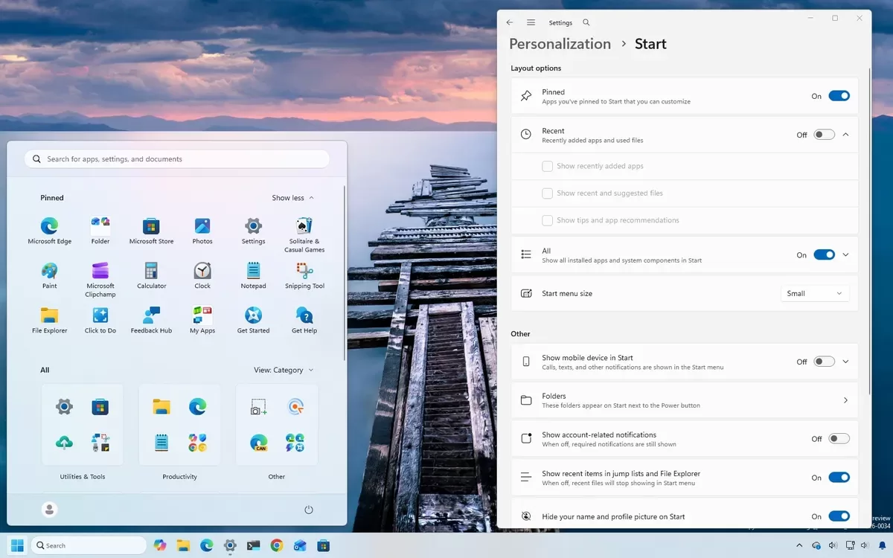Screen dimensions: 893x558
Task: Open Copilot from the taskbar
Action: 159,545
